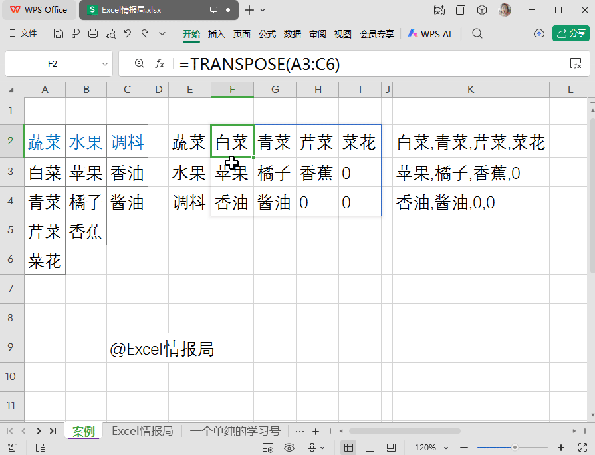This screenshot has height=455, width=595.
Task: Click the robot assistant icon in title bar
Action: 439,10
